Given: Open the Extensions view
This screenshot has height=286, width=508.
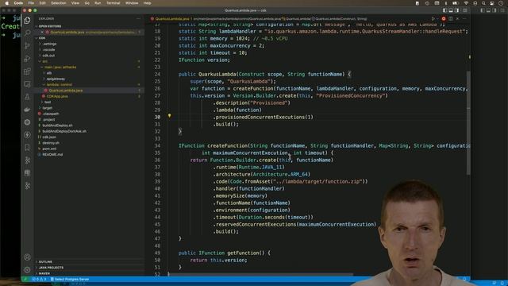Looking at the screenshot, I should coord(28,71).
